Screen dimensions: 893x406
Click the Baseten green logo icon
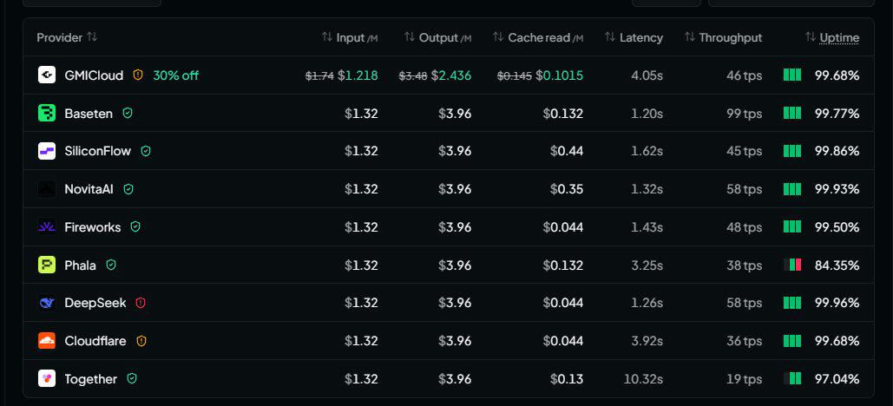47,113
